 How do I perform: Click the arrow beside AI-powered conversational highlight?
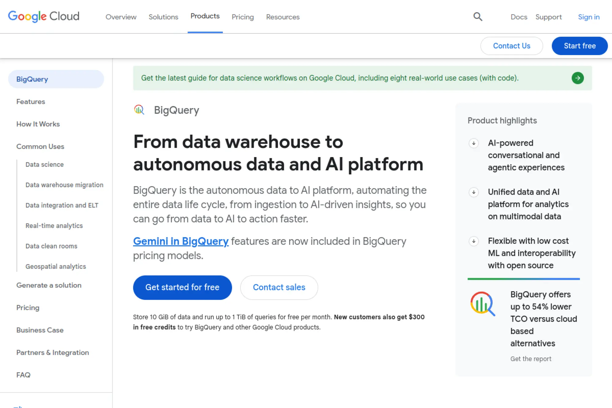tap(473, 143)
